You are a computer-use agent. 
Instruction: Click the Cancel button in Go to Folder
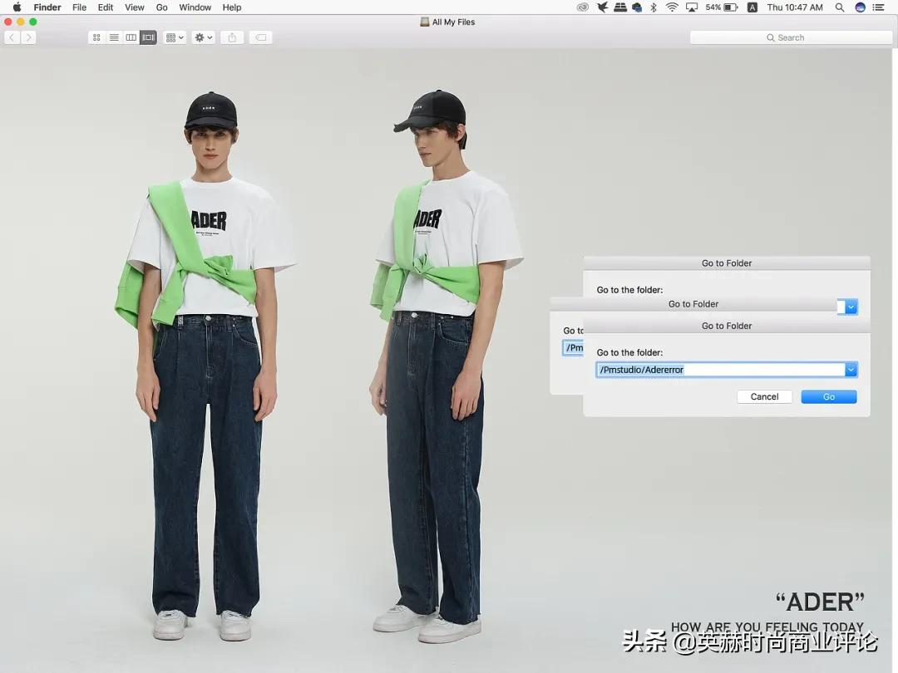(x=764, y=397)
